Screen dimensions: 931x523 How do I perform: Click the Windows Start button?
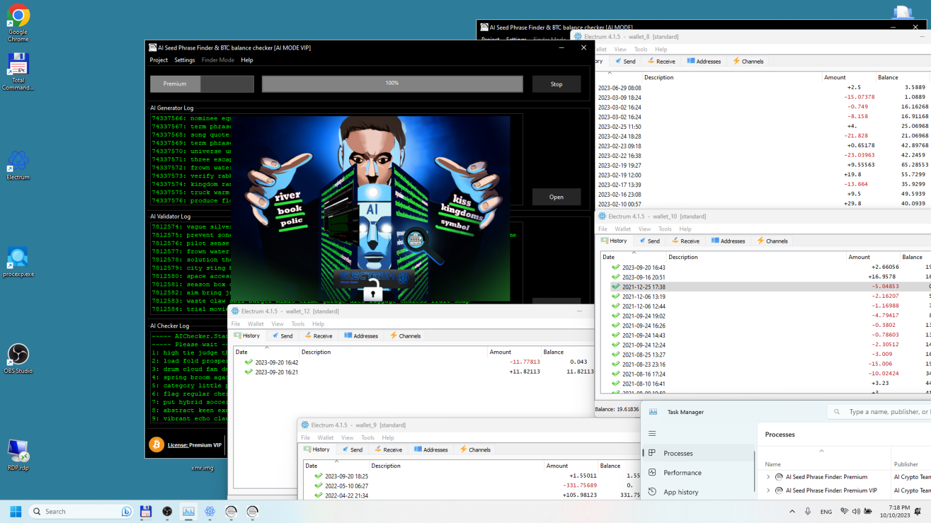[x=16, y=511]
